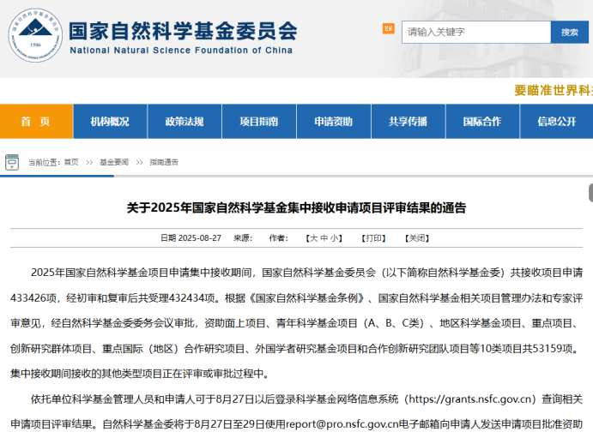Go to the 项目指南 menu item
This screenshot has width=593, height=438.
258,122
